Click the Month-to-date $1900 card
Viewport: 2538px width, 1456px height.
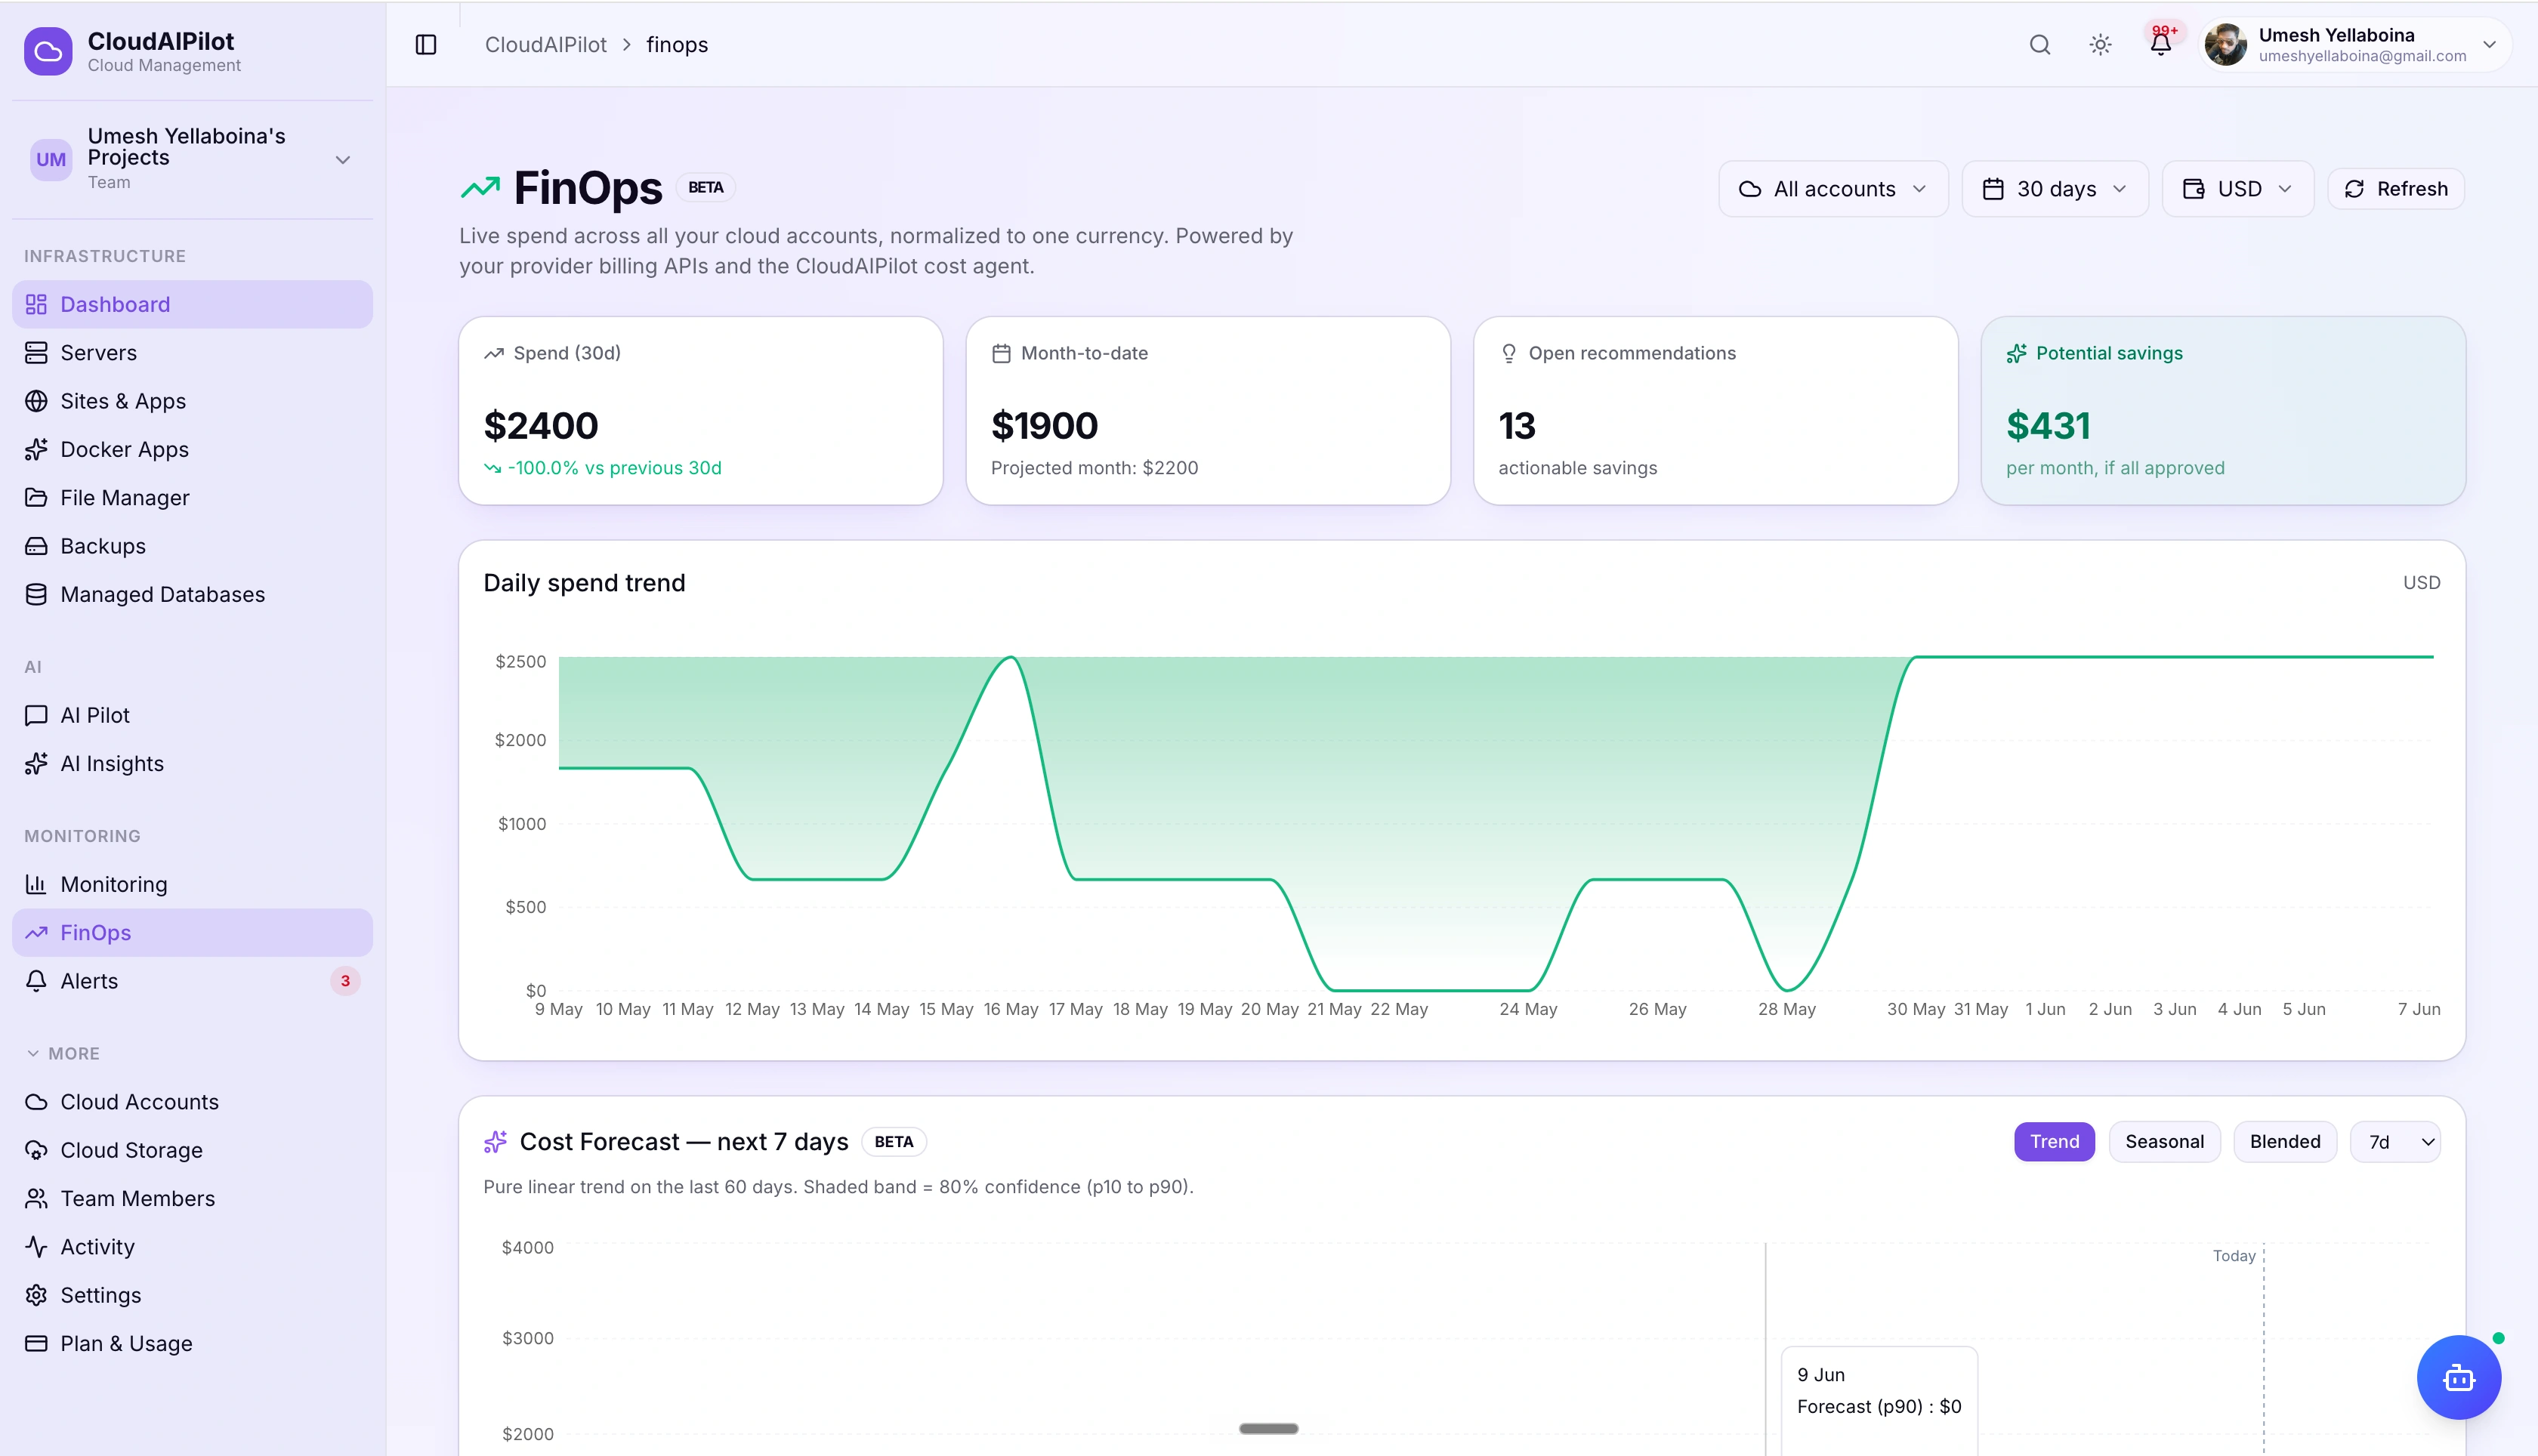[1208, 411]
